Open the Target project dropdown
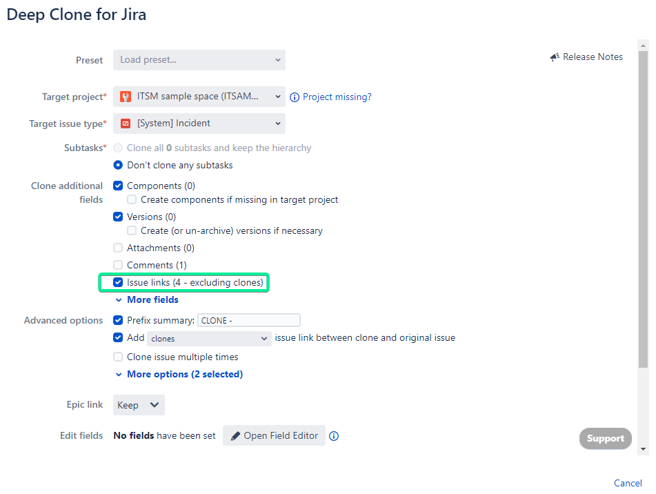Screen dimensions: 656x494 [x=199, y=97]
